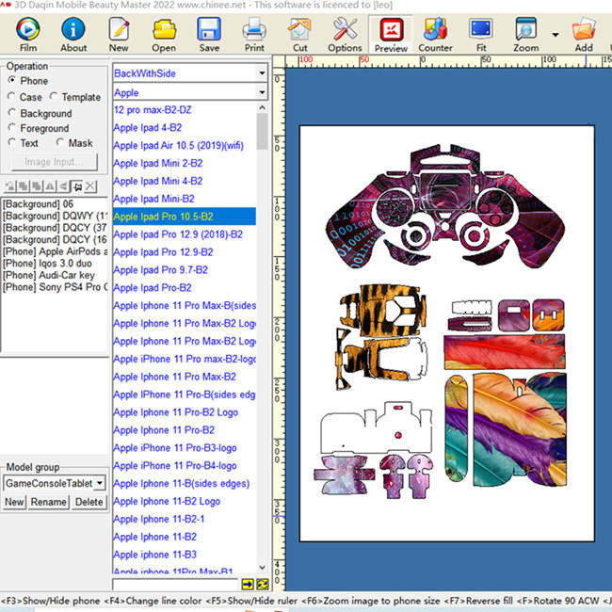The image size is (612, 612).
Task: Open Options wrench icon
Action: [345, 31]
